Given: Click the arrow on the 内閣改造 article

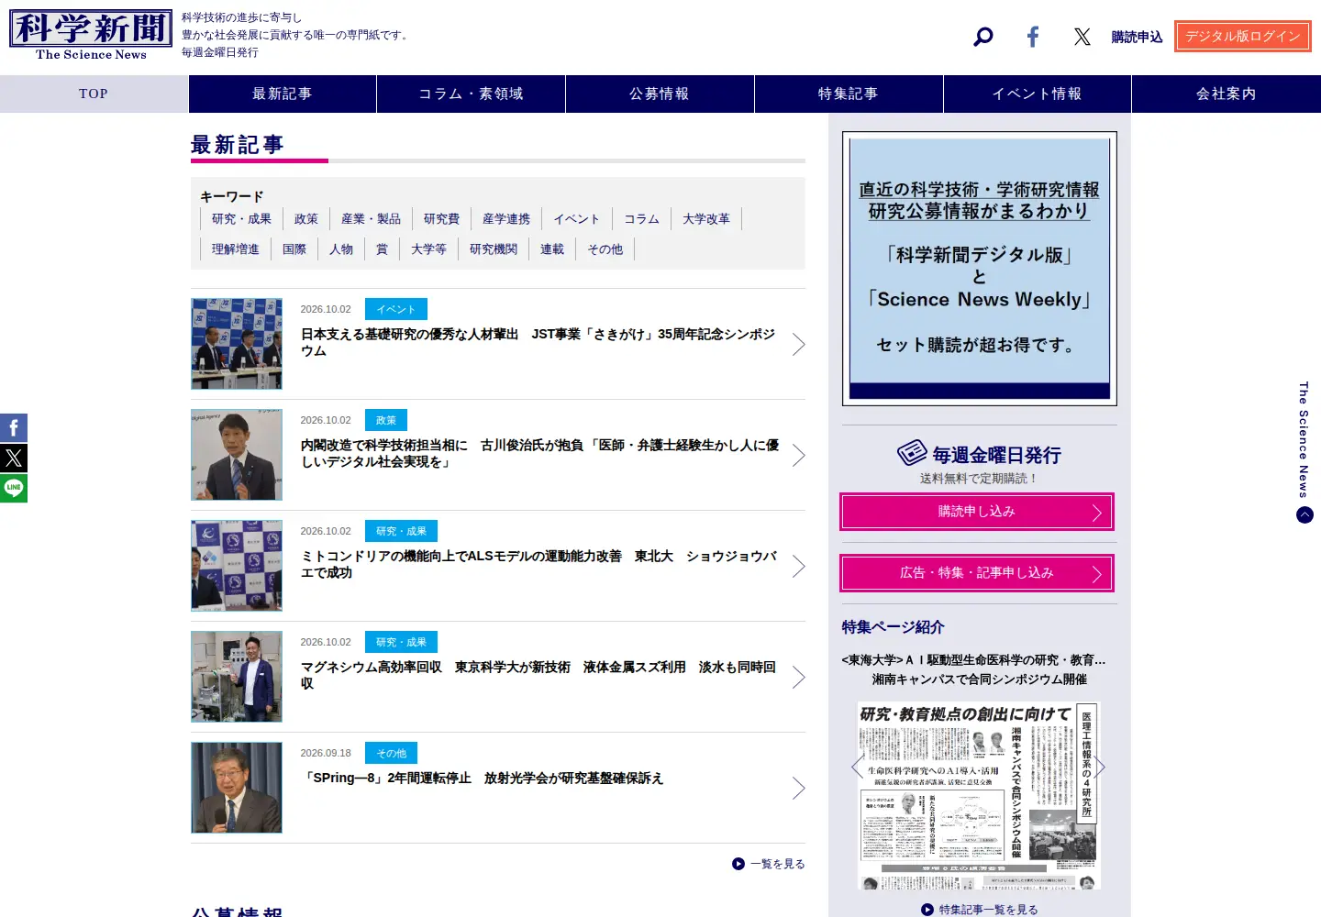Looking at the screenshot, I should tap(798, 456).
